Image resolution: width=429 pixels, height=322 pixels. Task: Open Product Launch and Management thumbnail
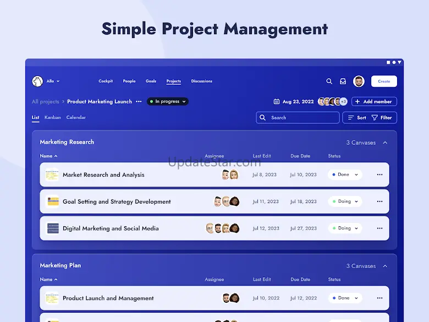52,298
